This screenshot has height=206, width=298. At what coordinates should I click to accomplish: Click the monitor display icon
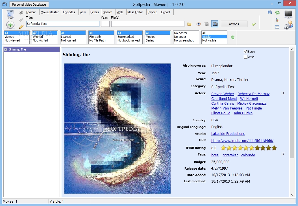288,14
